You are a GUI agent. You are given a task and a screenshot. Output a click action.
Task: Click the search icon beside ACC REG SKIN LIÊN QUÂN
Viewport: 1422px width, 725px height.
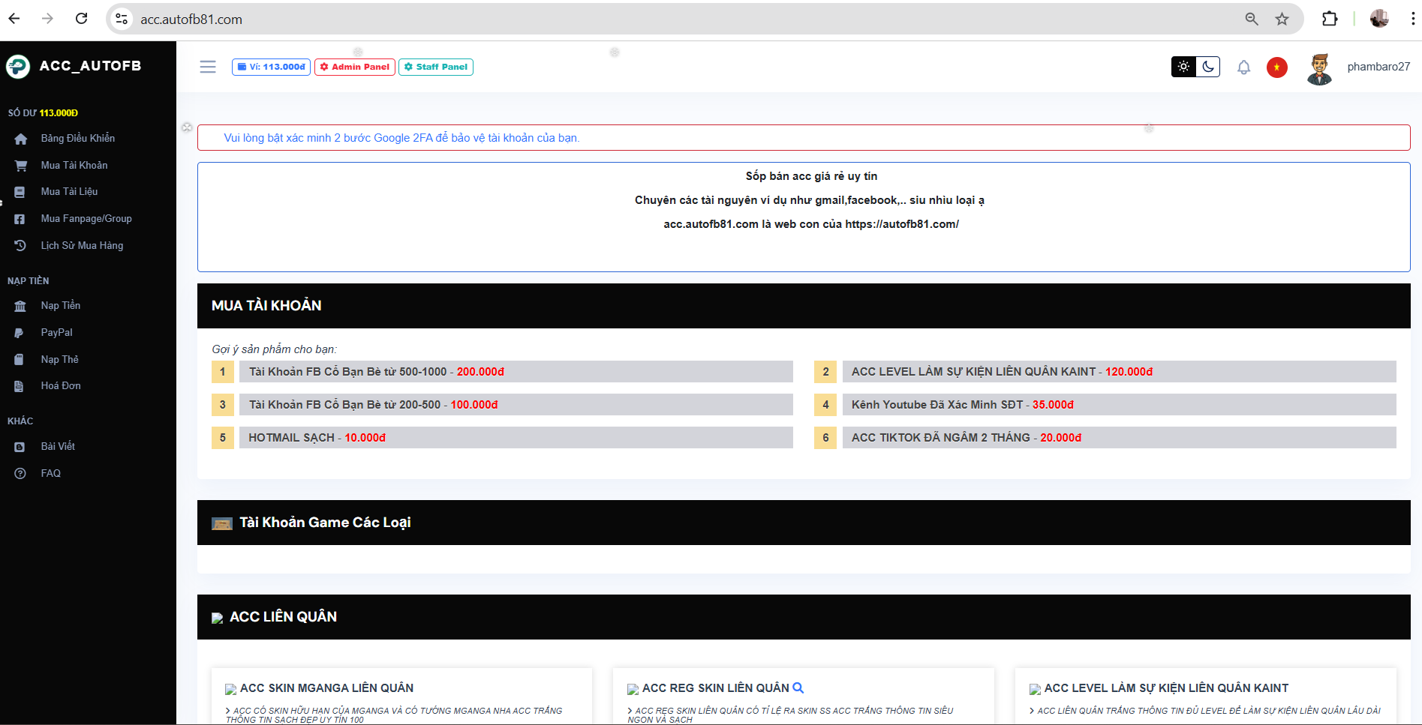click(798, 688)
